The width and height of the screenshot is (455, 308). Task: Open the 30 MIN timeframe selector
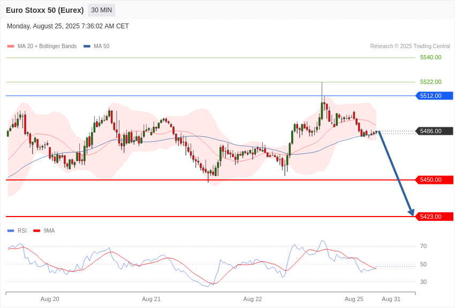(x=101, y=10)
